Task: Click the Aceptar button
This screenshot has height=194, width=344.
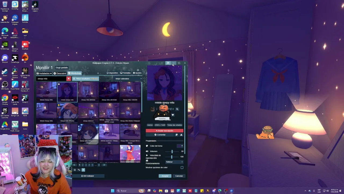Action: pyautogui.click(x=165, y=176)
